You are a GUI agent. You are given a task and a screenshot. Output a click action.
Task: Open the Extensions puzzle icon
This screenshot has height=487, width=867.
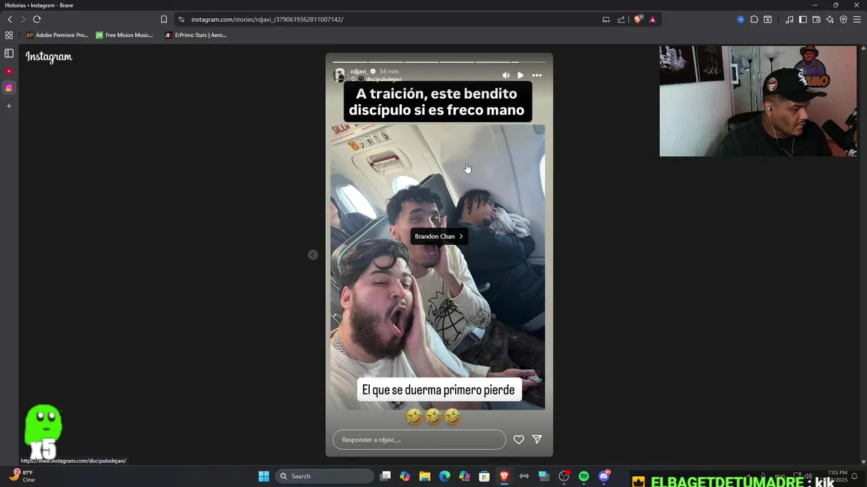754,20
